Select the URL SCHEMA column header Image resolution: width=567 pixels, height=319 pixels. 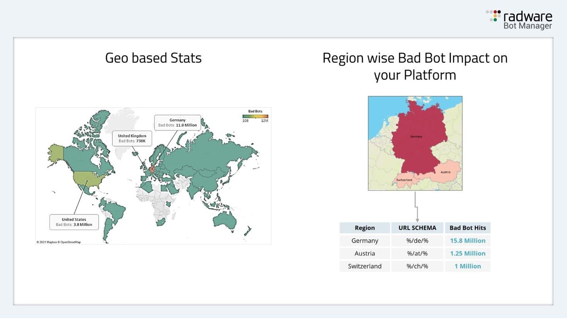tap(417, 228)
